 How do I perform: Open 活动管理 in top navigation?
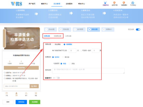[57, 4]
